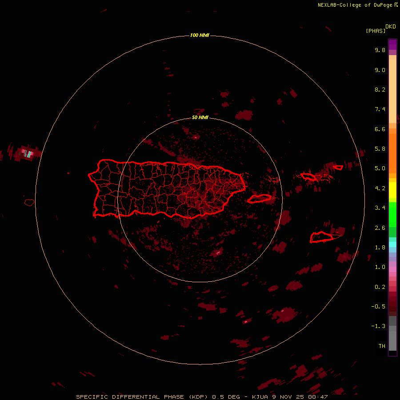400x400 pixels.
Task: Click the 9.0 value on the color scale
Action: tap(380, 70)
